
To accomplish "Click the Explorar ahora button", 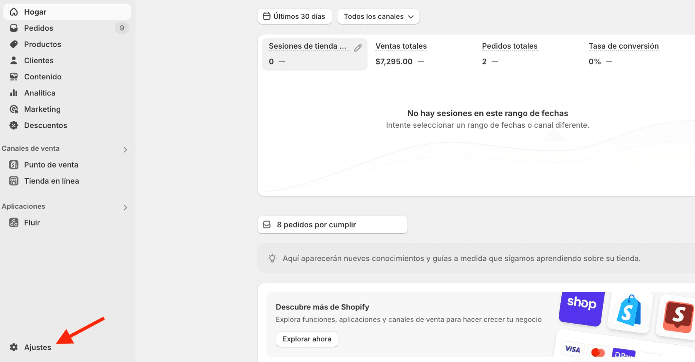I will (306, 339).
